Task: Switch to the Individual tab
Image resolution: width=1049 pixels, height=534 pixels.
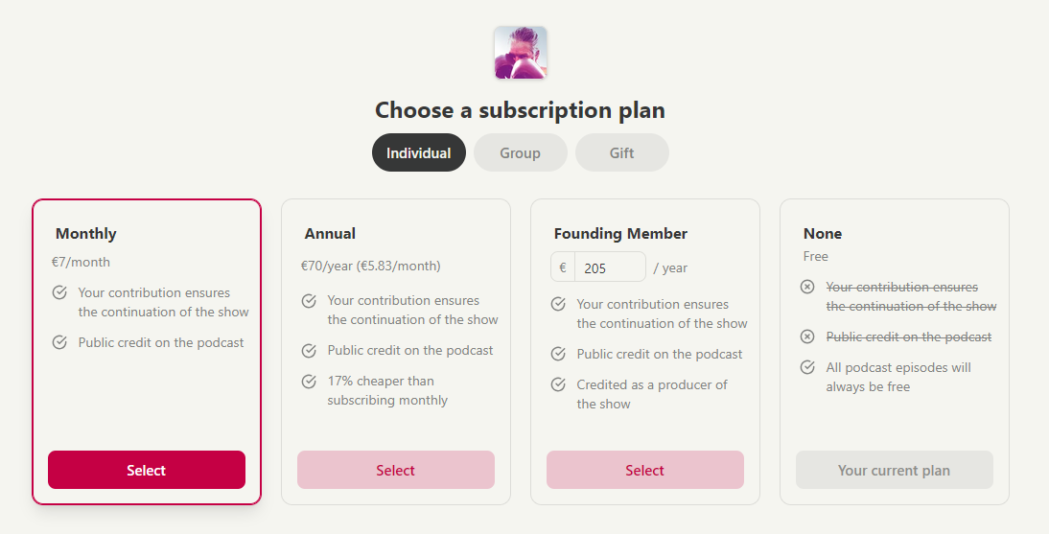Action: click(x=419, y=152)
